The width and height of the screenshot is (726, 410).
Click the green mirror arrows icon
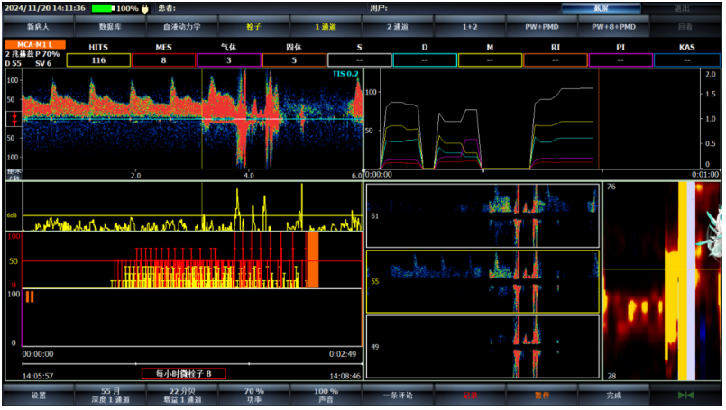point(685,395)
